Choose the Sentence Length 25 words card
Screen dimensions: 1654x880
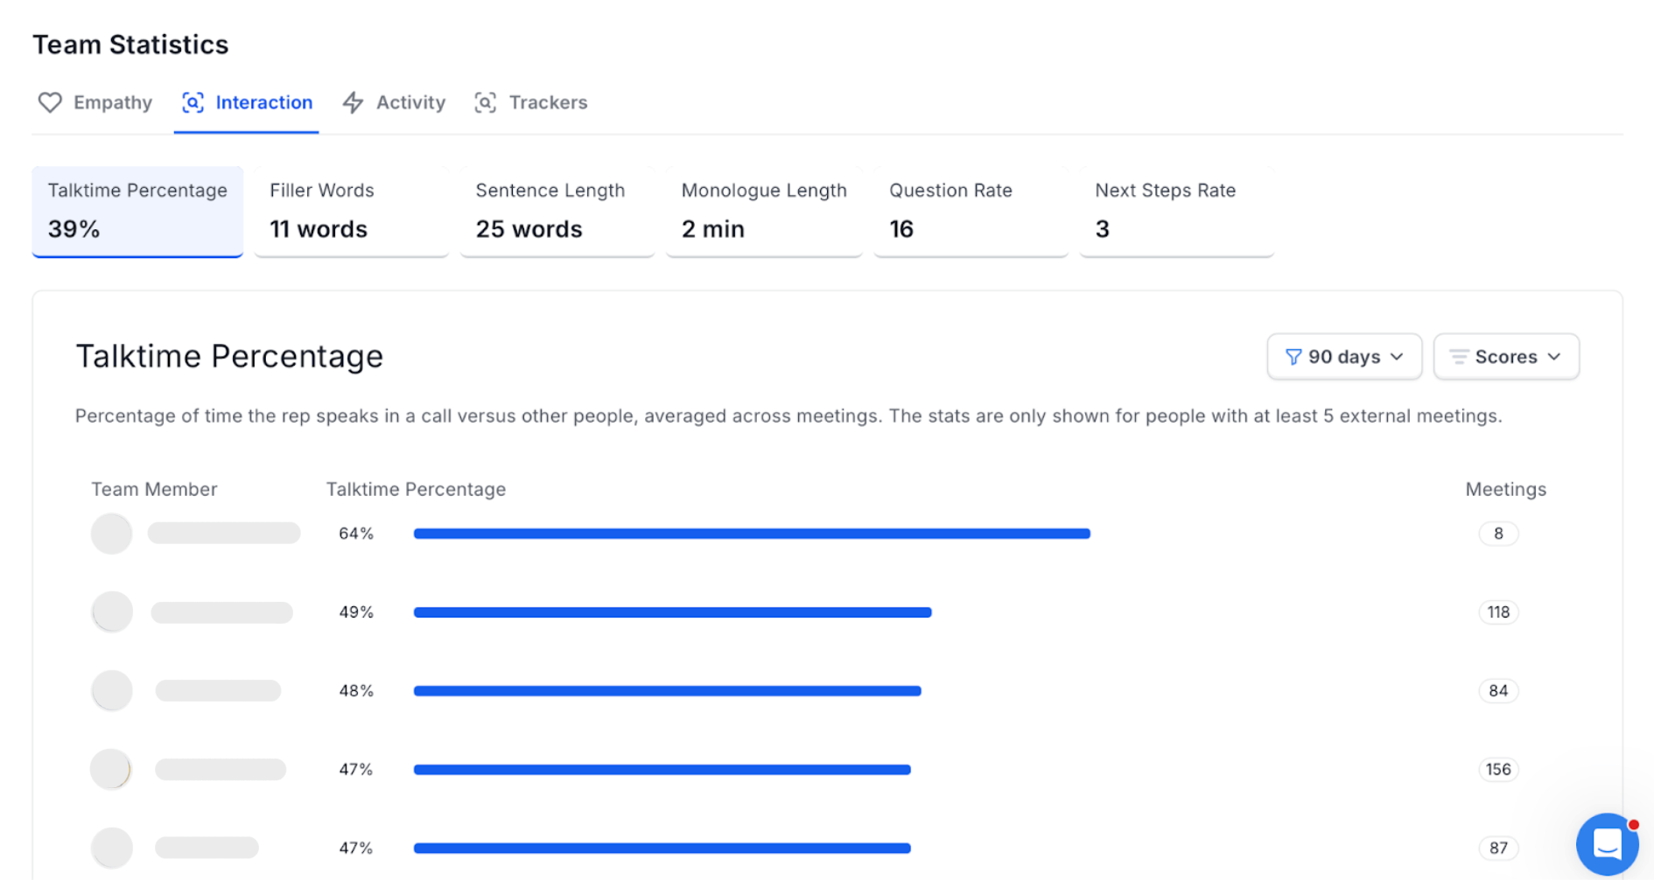(x=557, y=212)
